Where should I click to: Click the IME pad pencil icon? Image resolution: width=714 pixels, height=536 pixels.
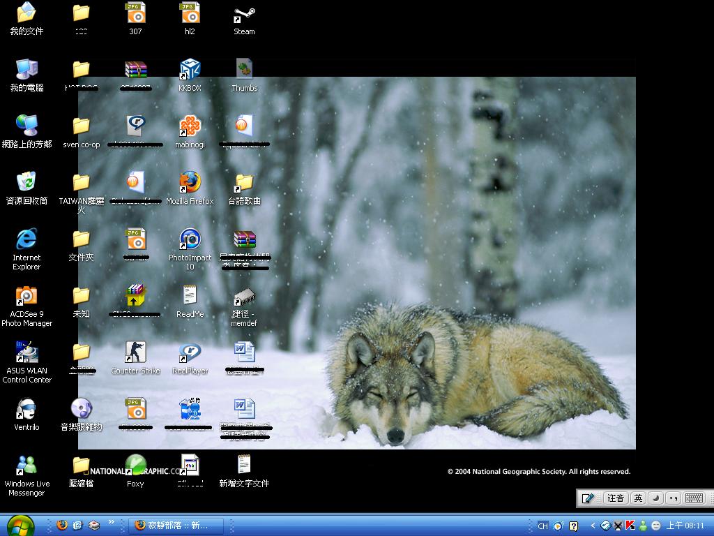point(588,498)
